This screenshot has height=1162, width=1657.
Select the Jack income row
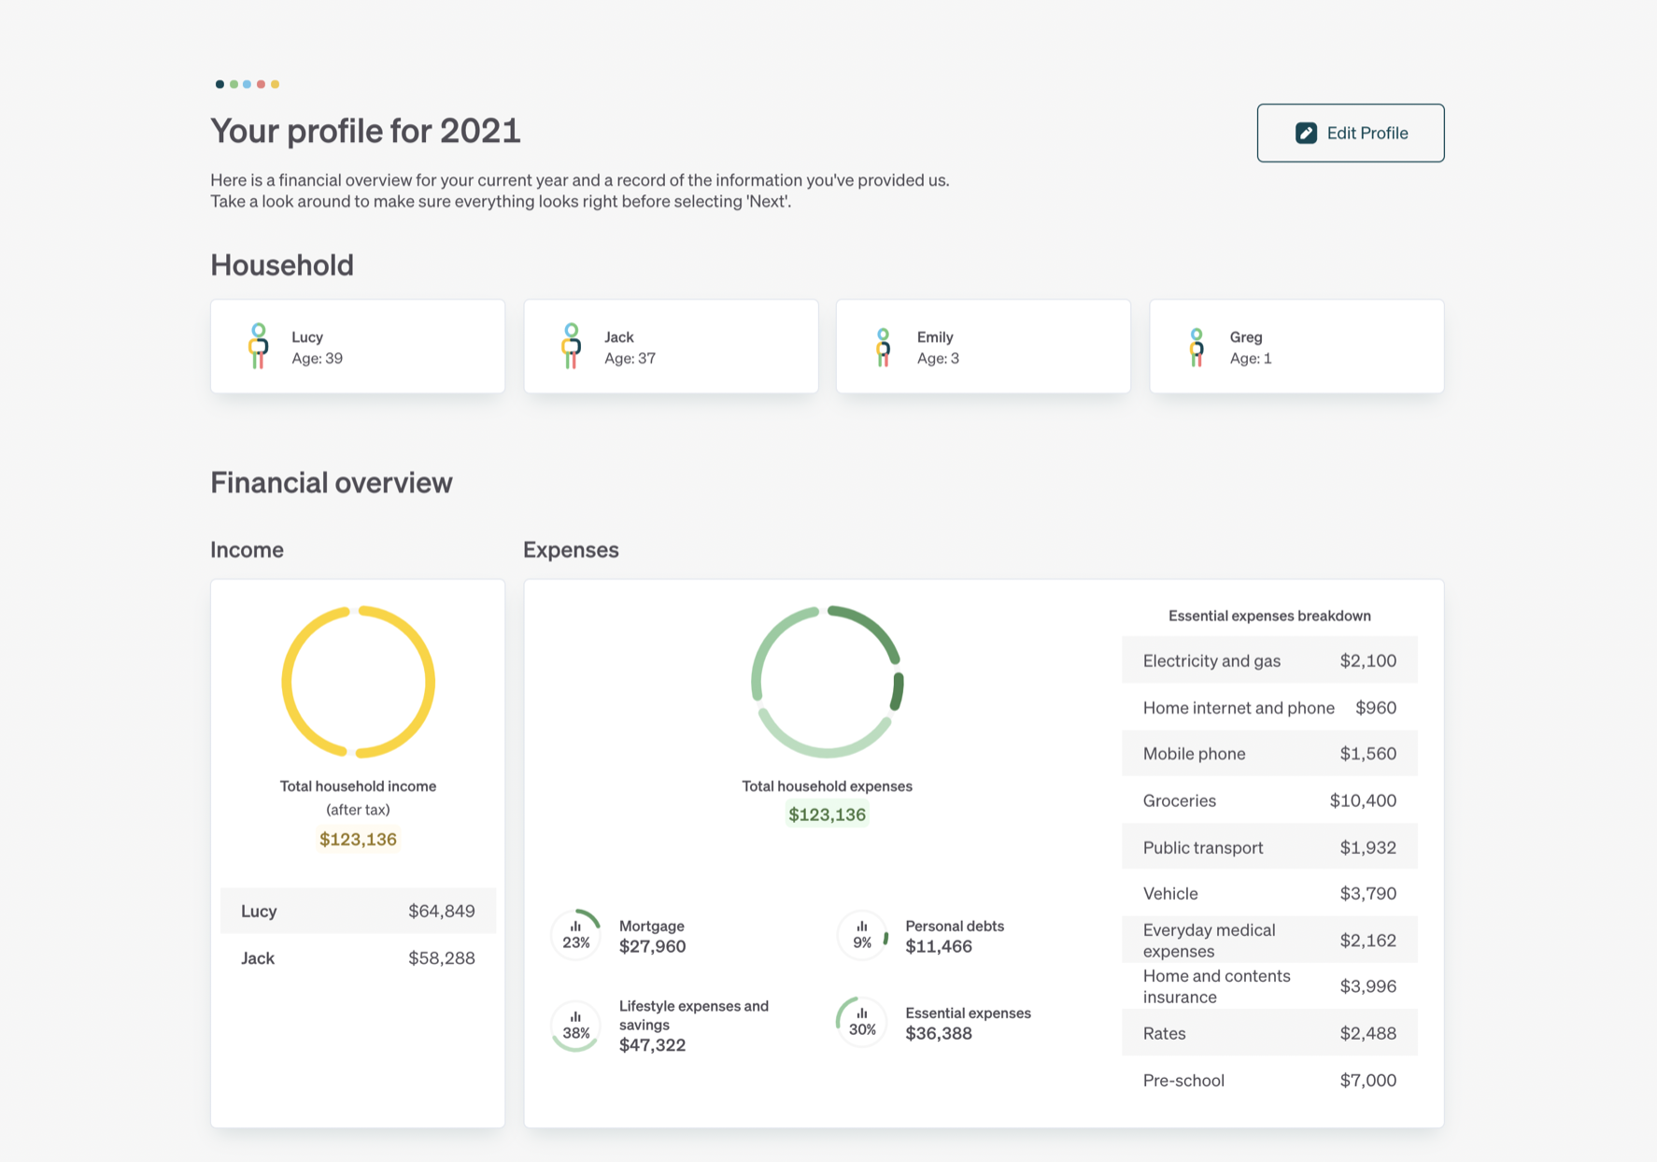click(358, 957)
